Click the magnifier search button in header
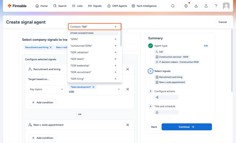The image size is (236, 143). pos(173,6)
